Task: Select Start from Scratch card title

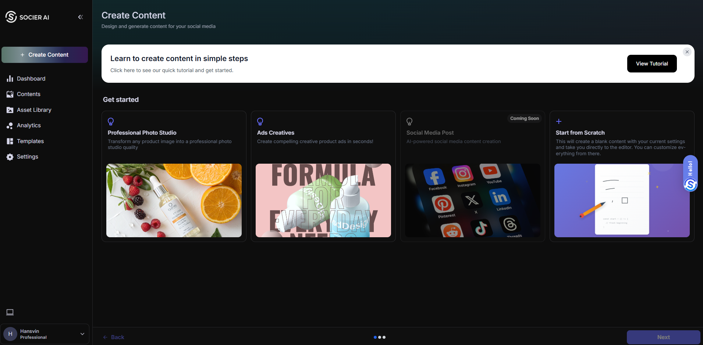Action: coord(580,133)
